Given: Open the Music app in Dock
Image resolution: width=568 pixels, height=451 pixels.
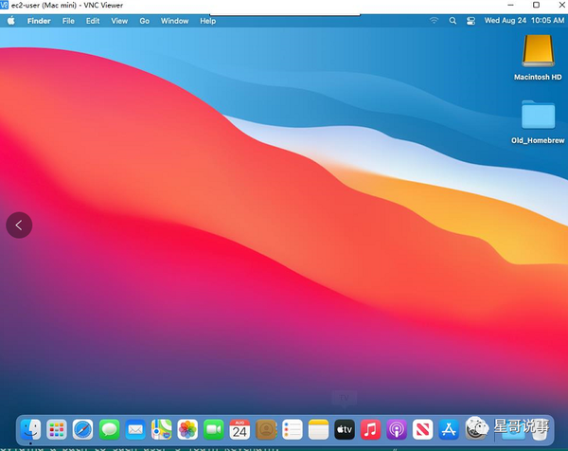Looking at the screenshot, I should [370, 429].
